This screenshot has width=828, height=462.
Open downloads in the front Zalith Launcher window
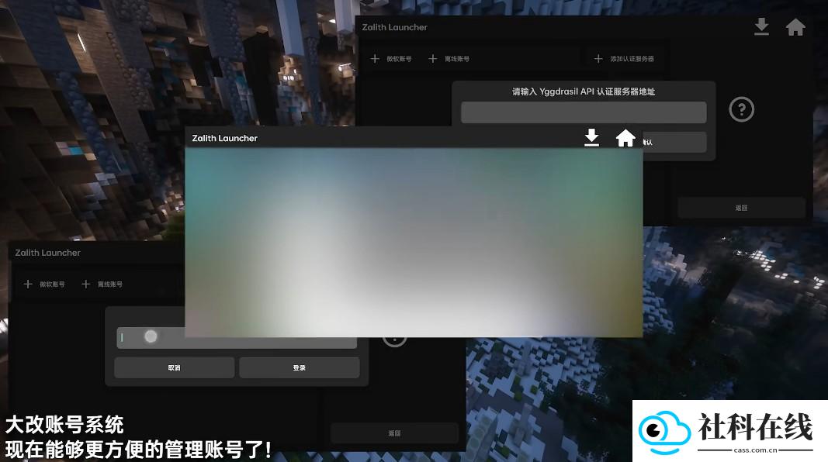click(591, 138)
